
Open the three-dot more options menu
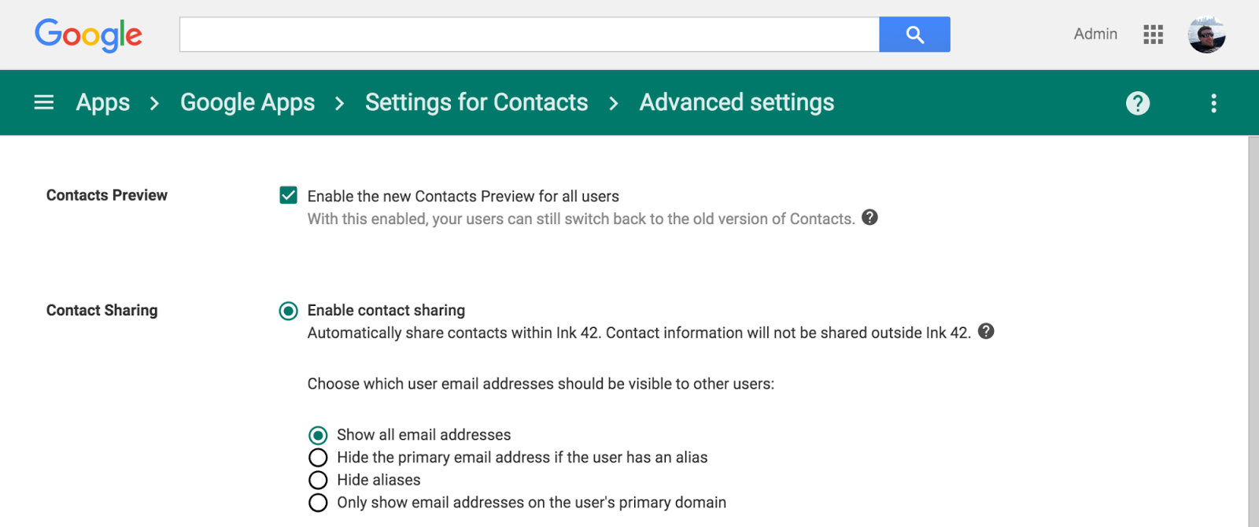[1213, 103]
